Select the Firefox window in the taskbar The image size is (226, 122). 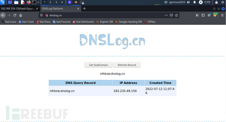click(76, 2)
